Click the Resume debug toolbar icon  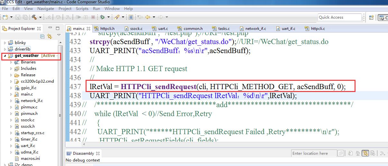click(x=79, y=17)
